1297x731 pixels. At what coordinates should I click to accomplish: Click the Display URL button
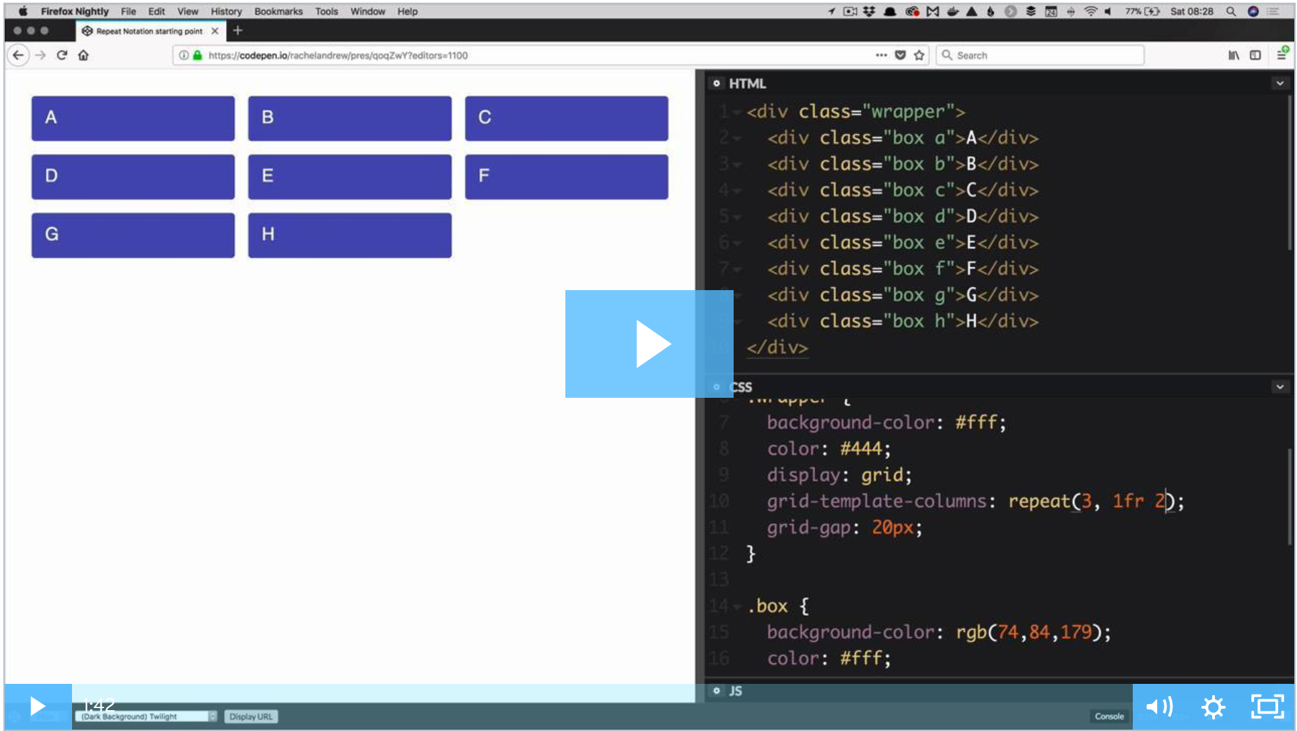coord(251,716)
